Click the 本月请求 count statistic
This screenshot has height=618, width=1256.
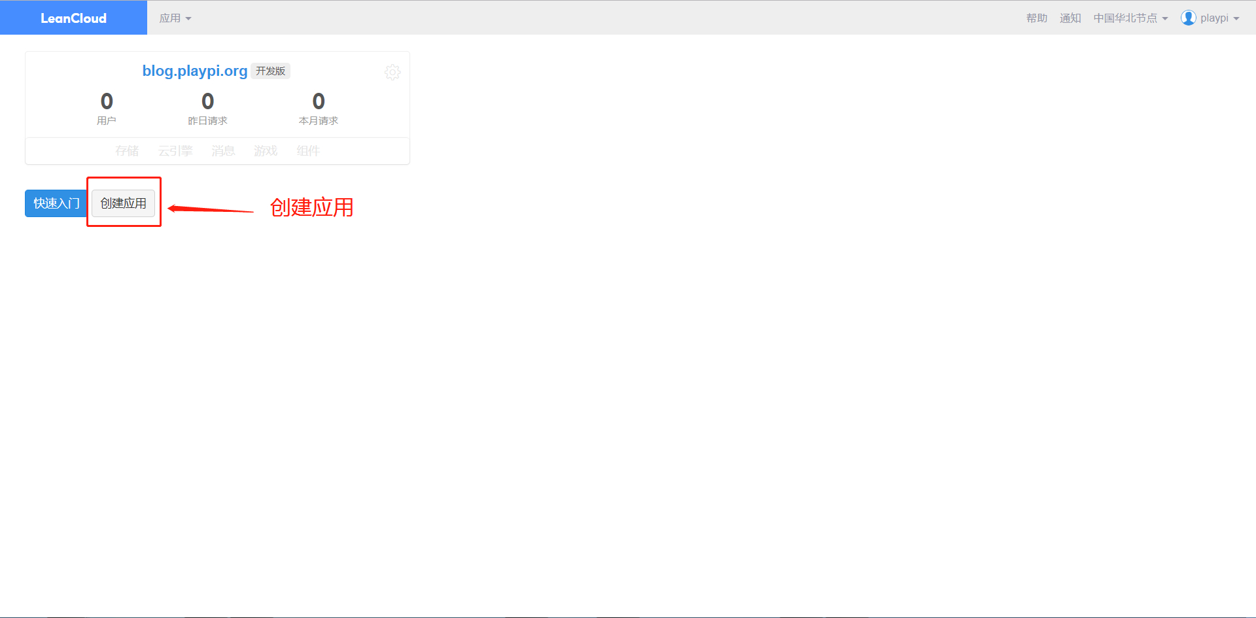(x=319, y=109)
